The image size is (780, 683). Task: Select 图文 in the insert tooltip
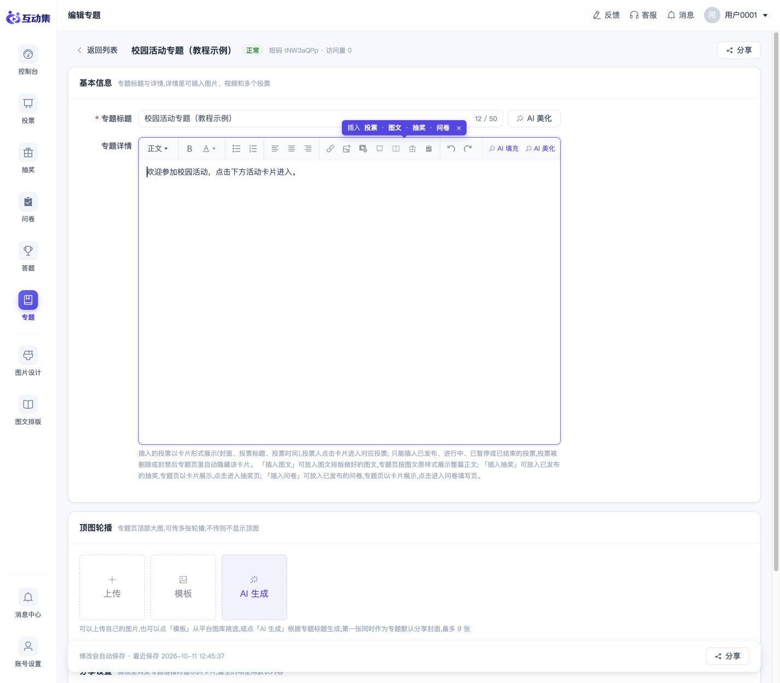(x=395, y=128)
